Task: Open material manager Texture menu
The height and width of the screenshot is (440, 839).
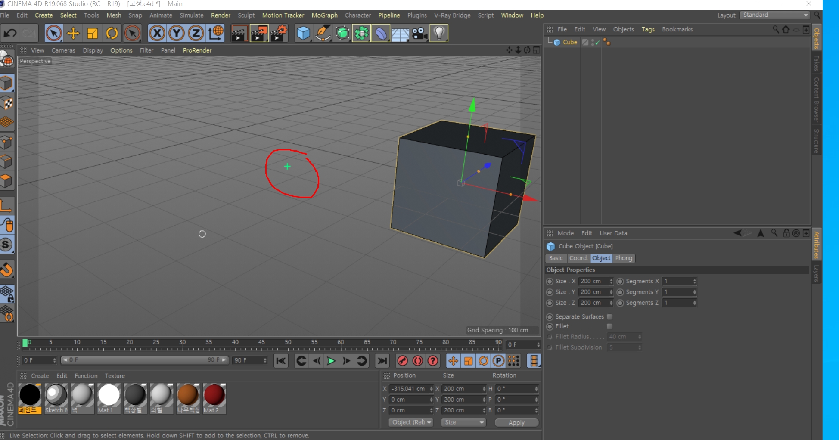Action: tap(115, 376)
